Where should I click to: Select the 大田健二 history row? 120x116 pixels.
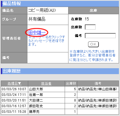click(60, 100)
